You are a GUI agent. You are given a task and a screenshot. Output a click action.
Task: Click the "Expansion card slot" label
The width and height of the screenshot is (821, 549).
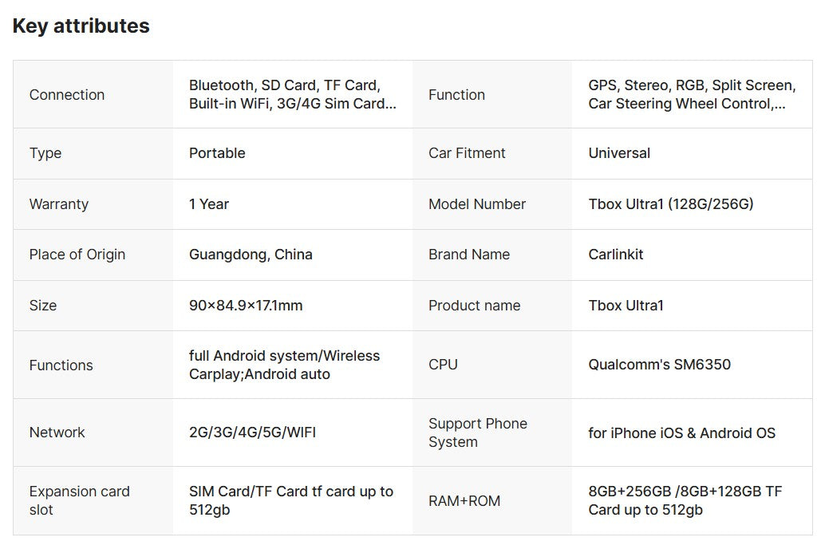(79, 500)
